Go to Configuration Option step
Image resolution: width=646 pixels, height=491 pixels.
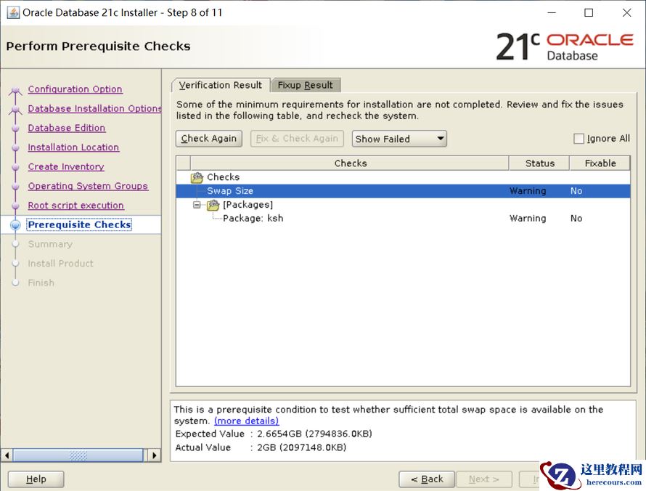[x=75, y=89]
